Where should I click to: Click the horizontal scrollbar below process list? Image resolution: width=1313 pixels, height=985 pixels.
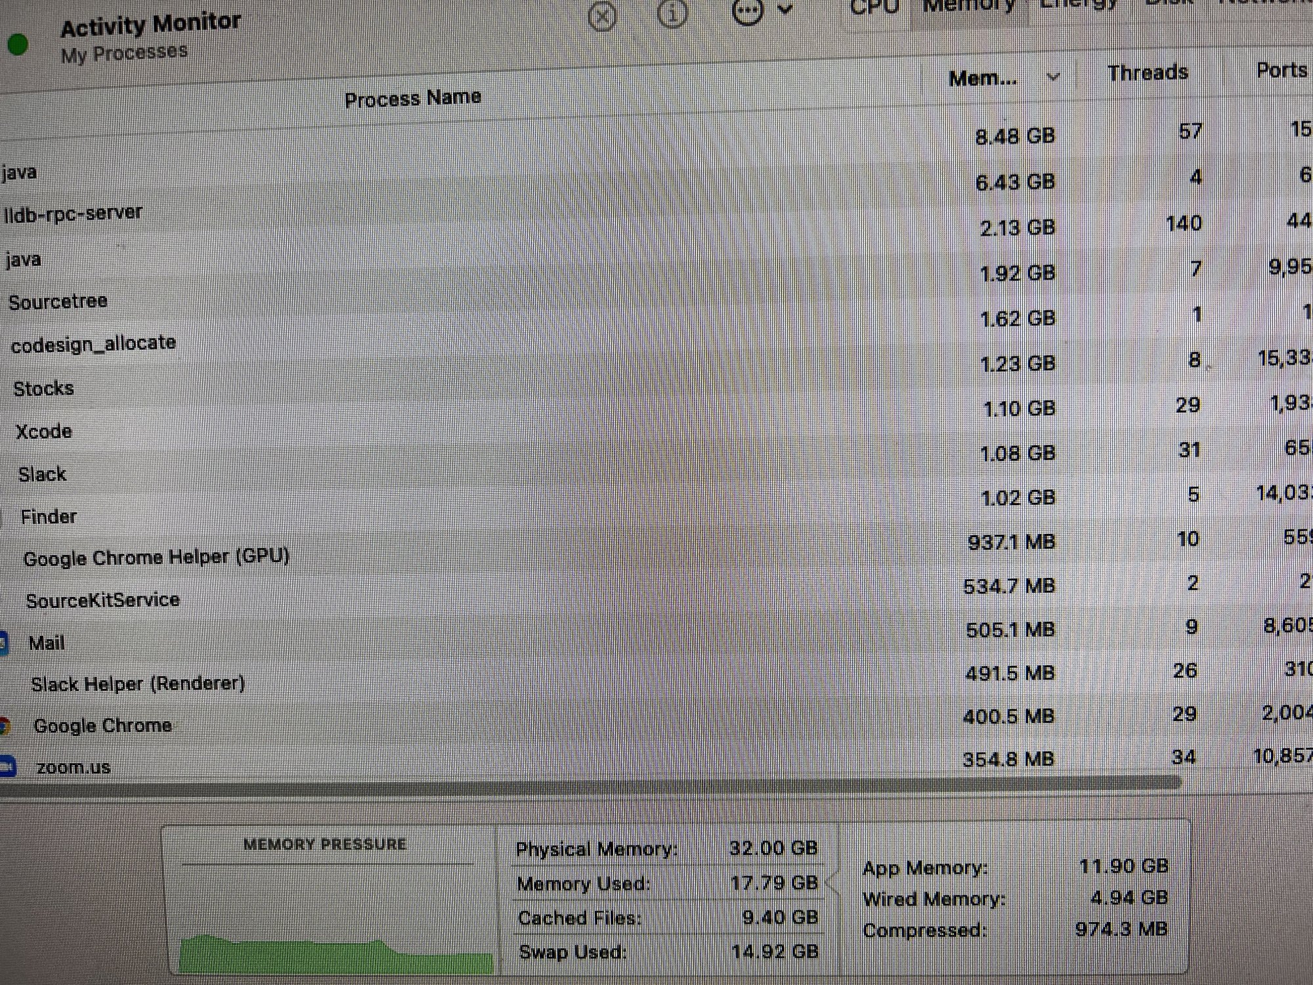click(591, 785)
